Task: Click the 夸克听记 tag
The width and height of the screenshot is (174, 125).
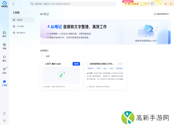Action: (x=91, y=68)
